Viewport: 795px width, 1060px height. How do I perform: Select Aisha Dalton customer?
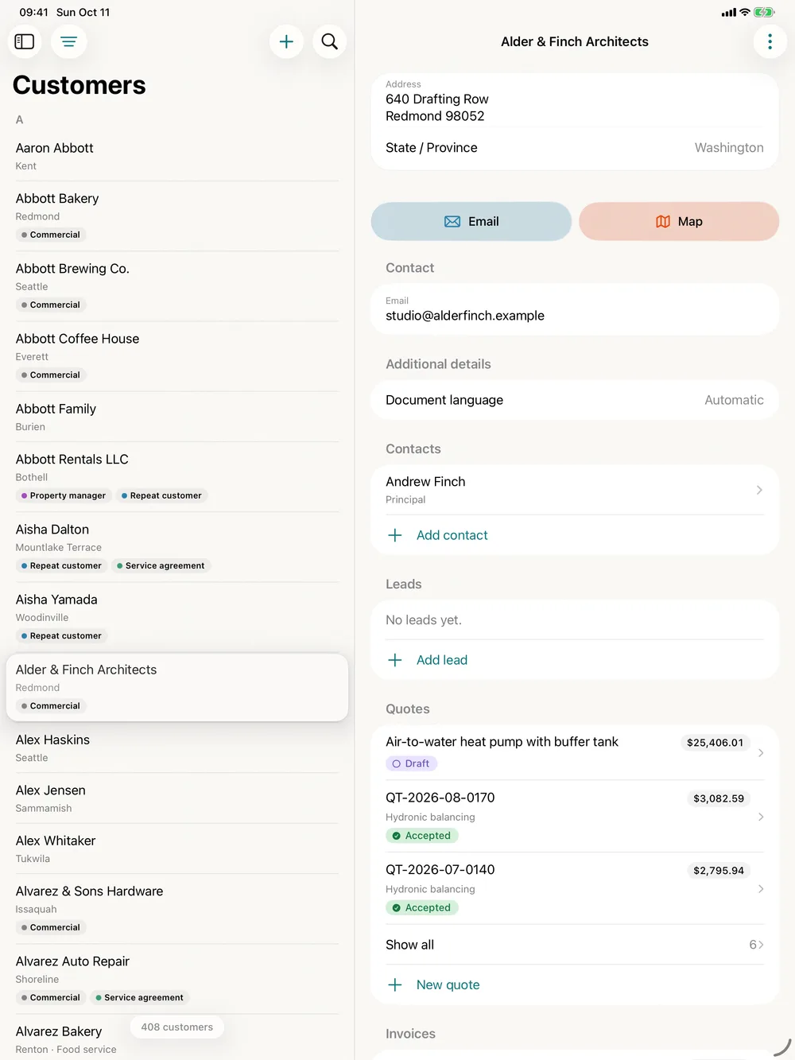177,547
